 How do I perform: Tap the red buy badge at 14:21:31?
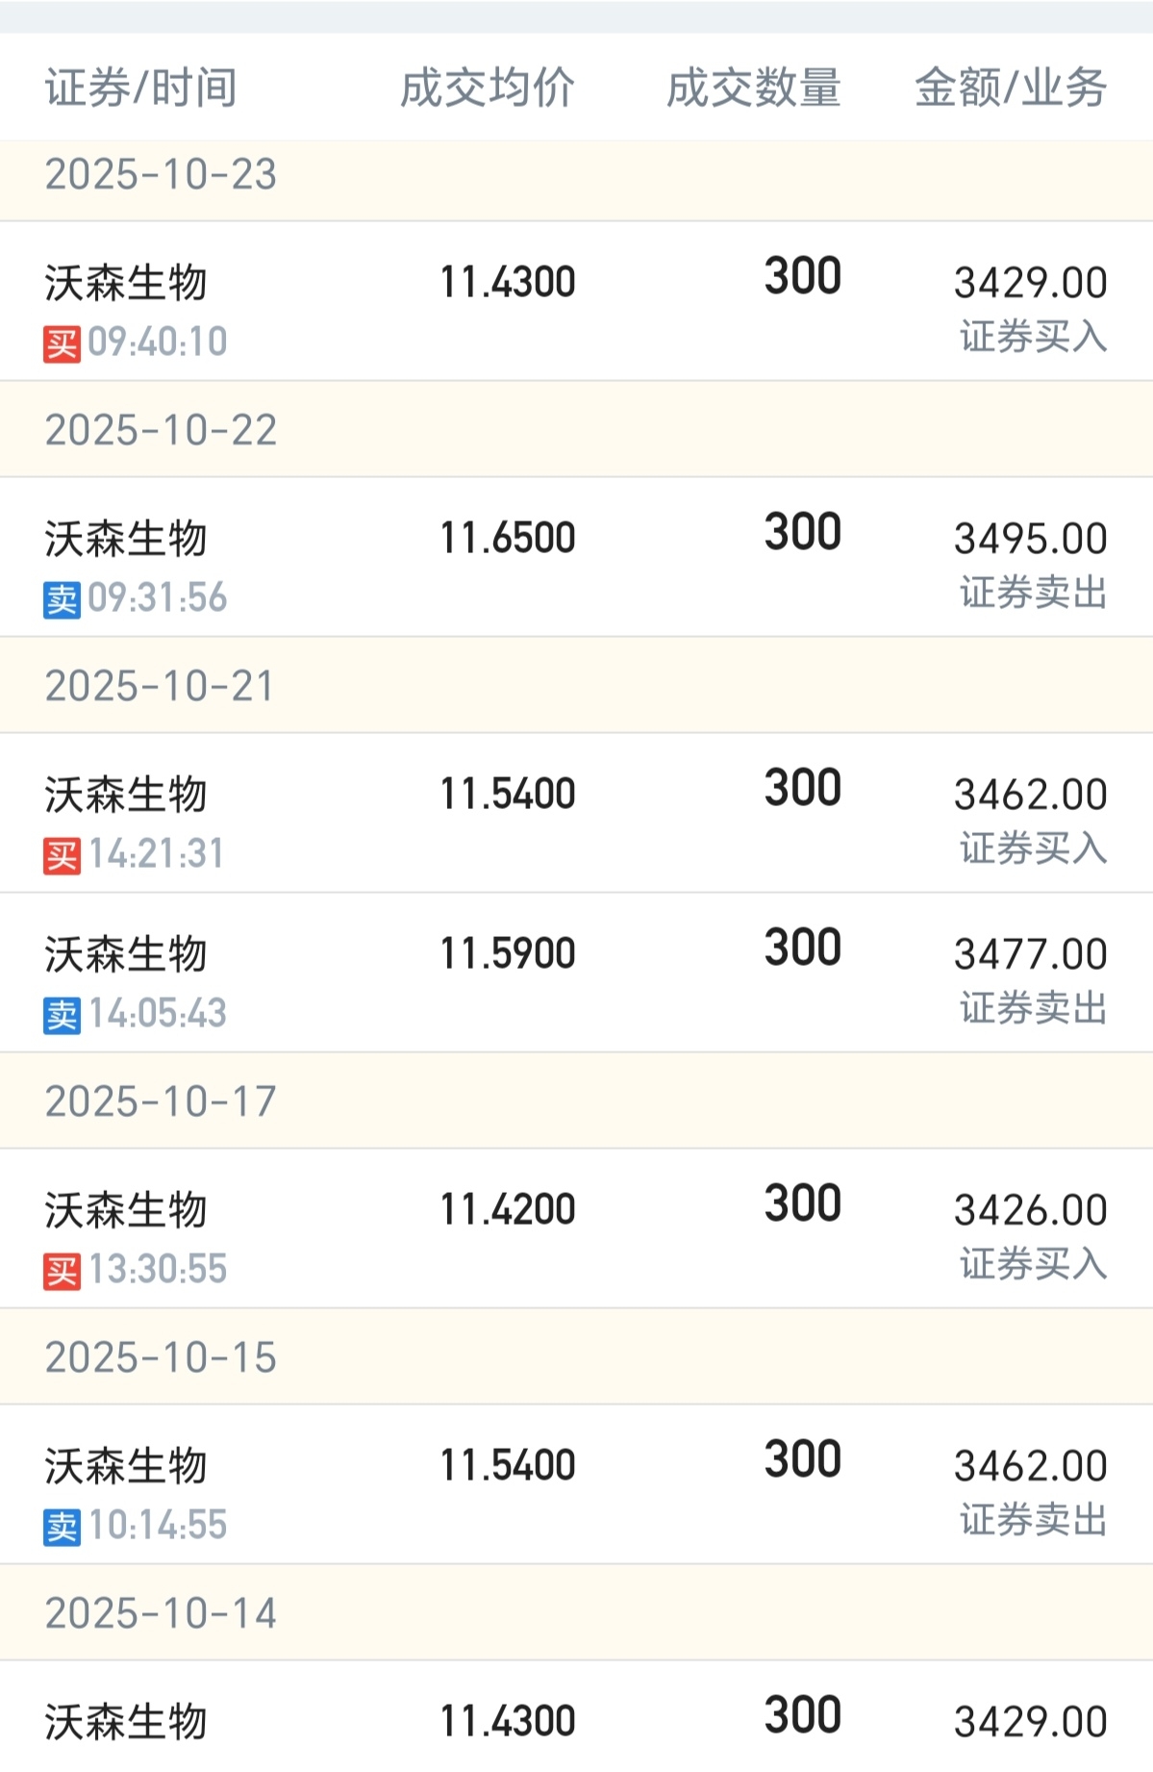pyautogui.click(x=62, y=855)
